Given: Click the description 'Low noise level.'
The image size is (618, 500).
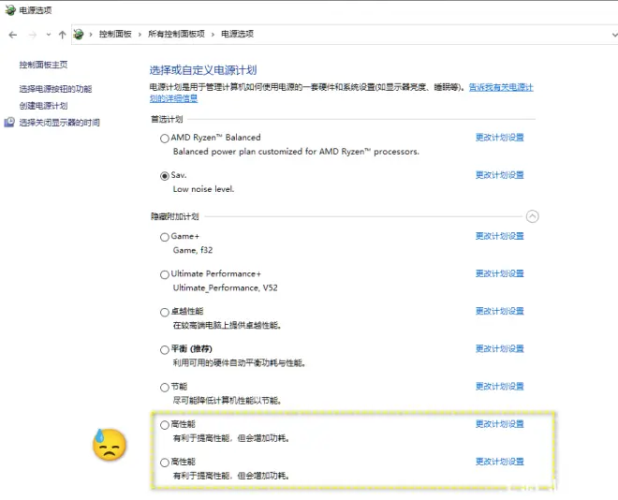Looking at the screenshot, I should (x=203, y=189).
